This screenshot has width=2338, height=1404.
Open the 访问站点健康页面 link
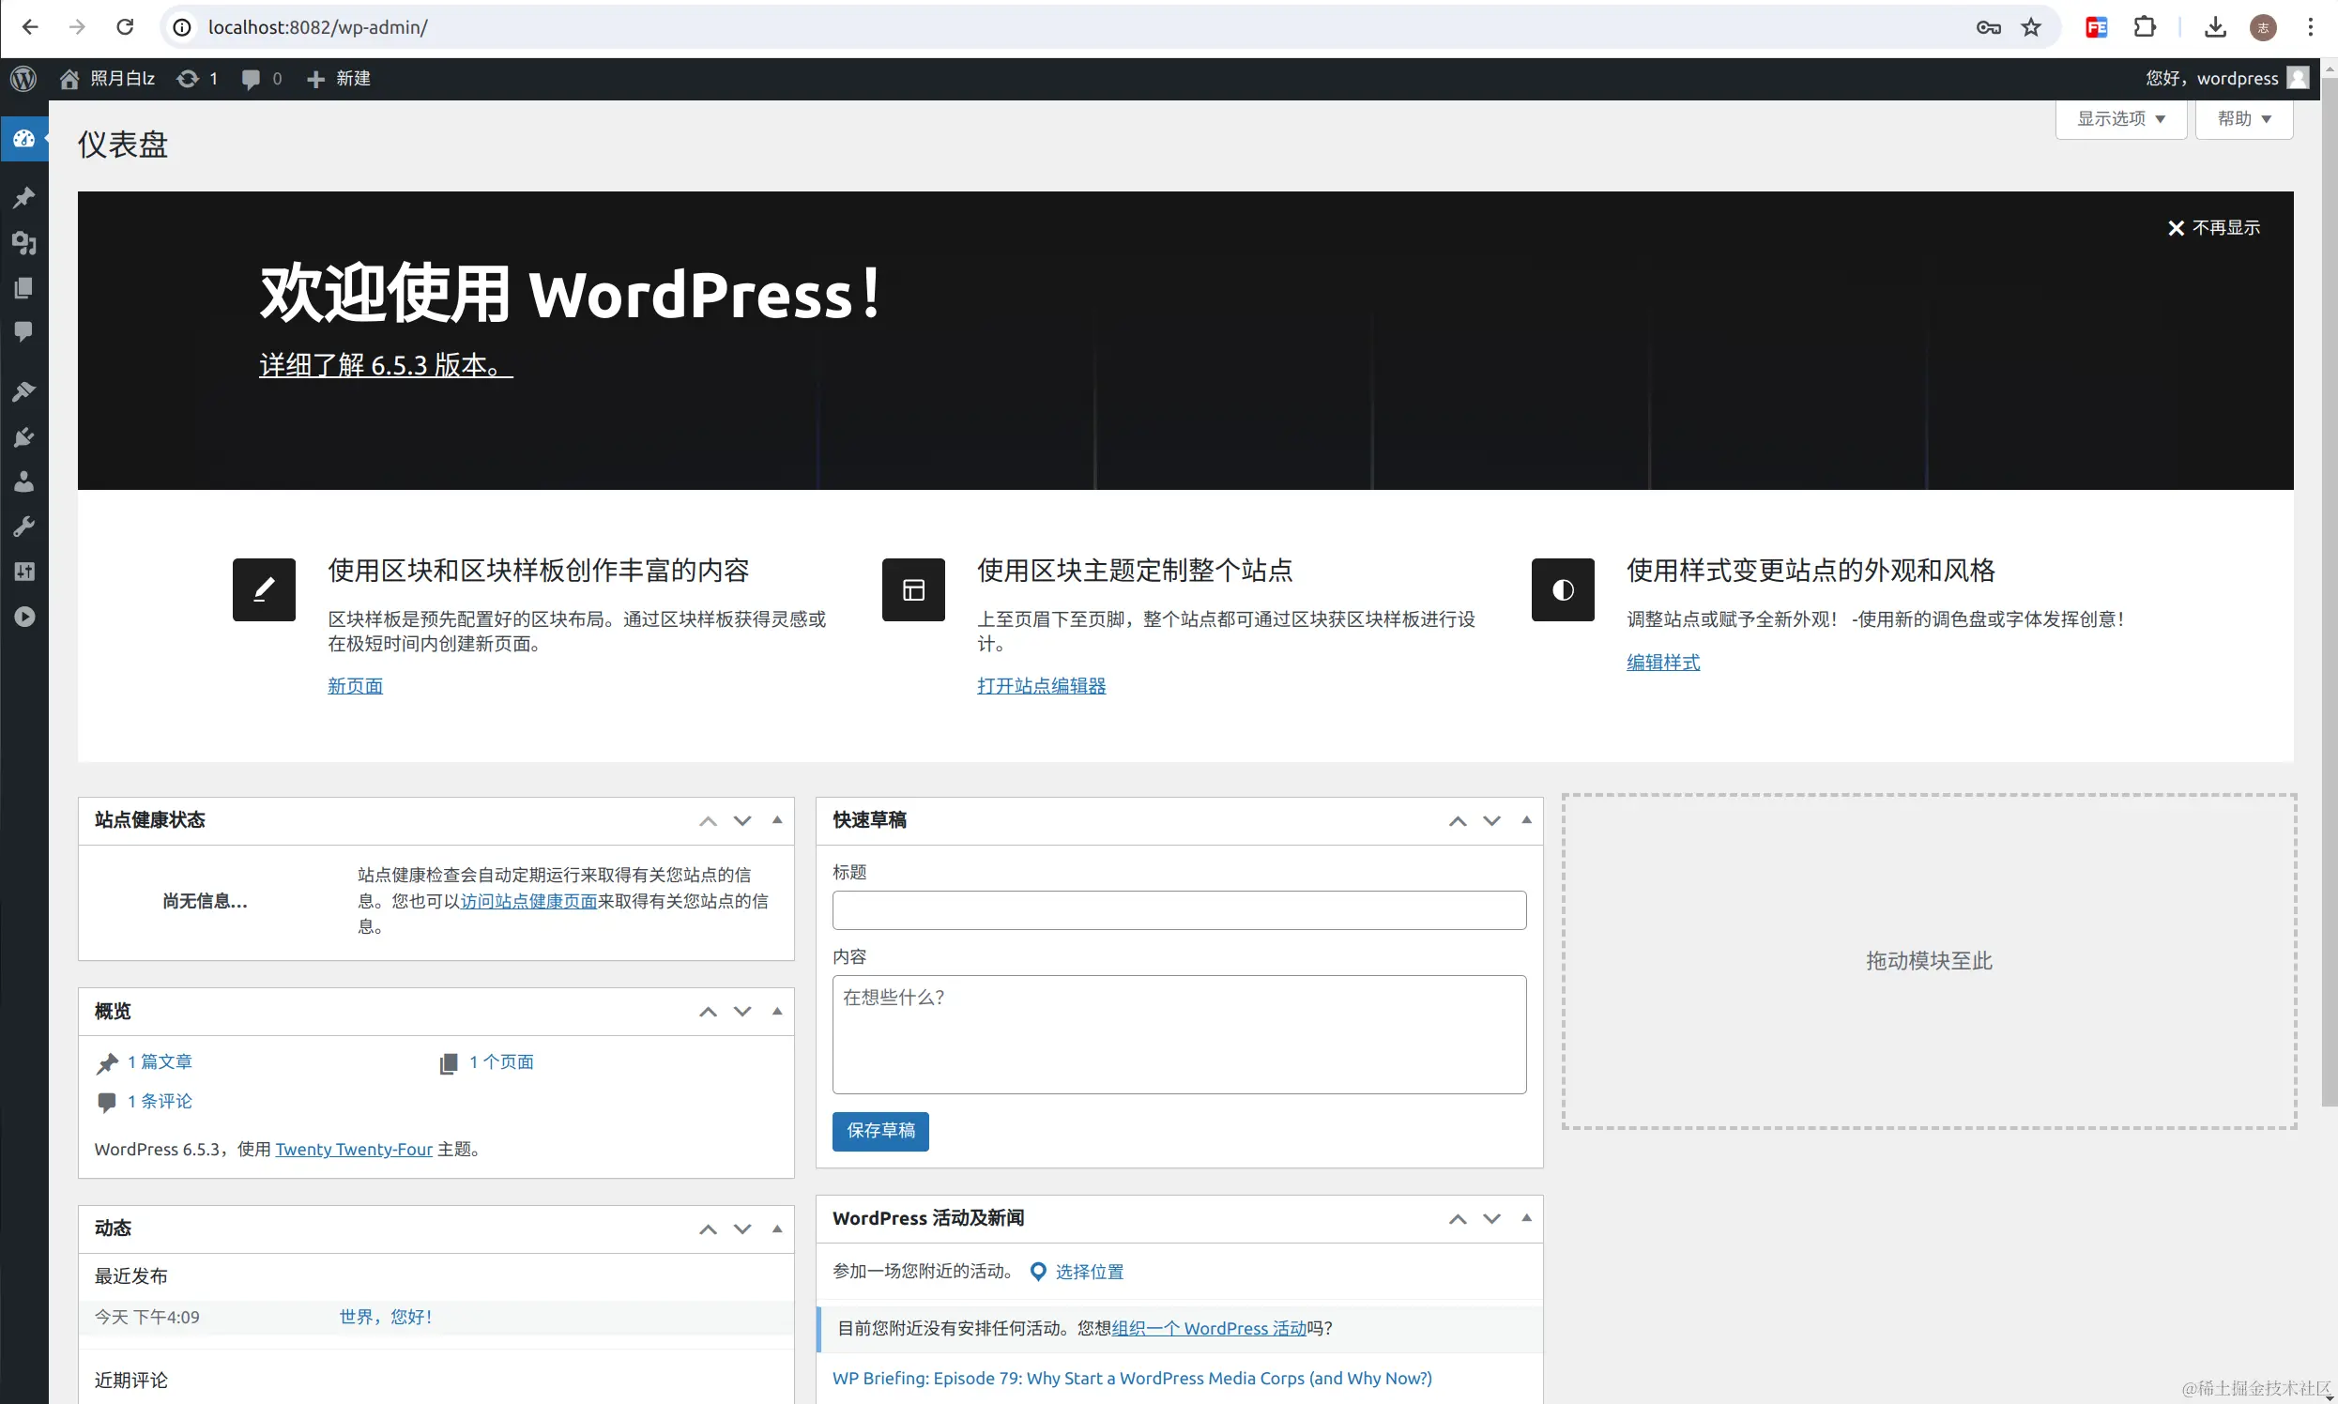pos(529,901)
